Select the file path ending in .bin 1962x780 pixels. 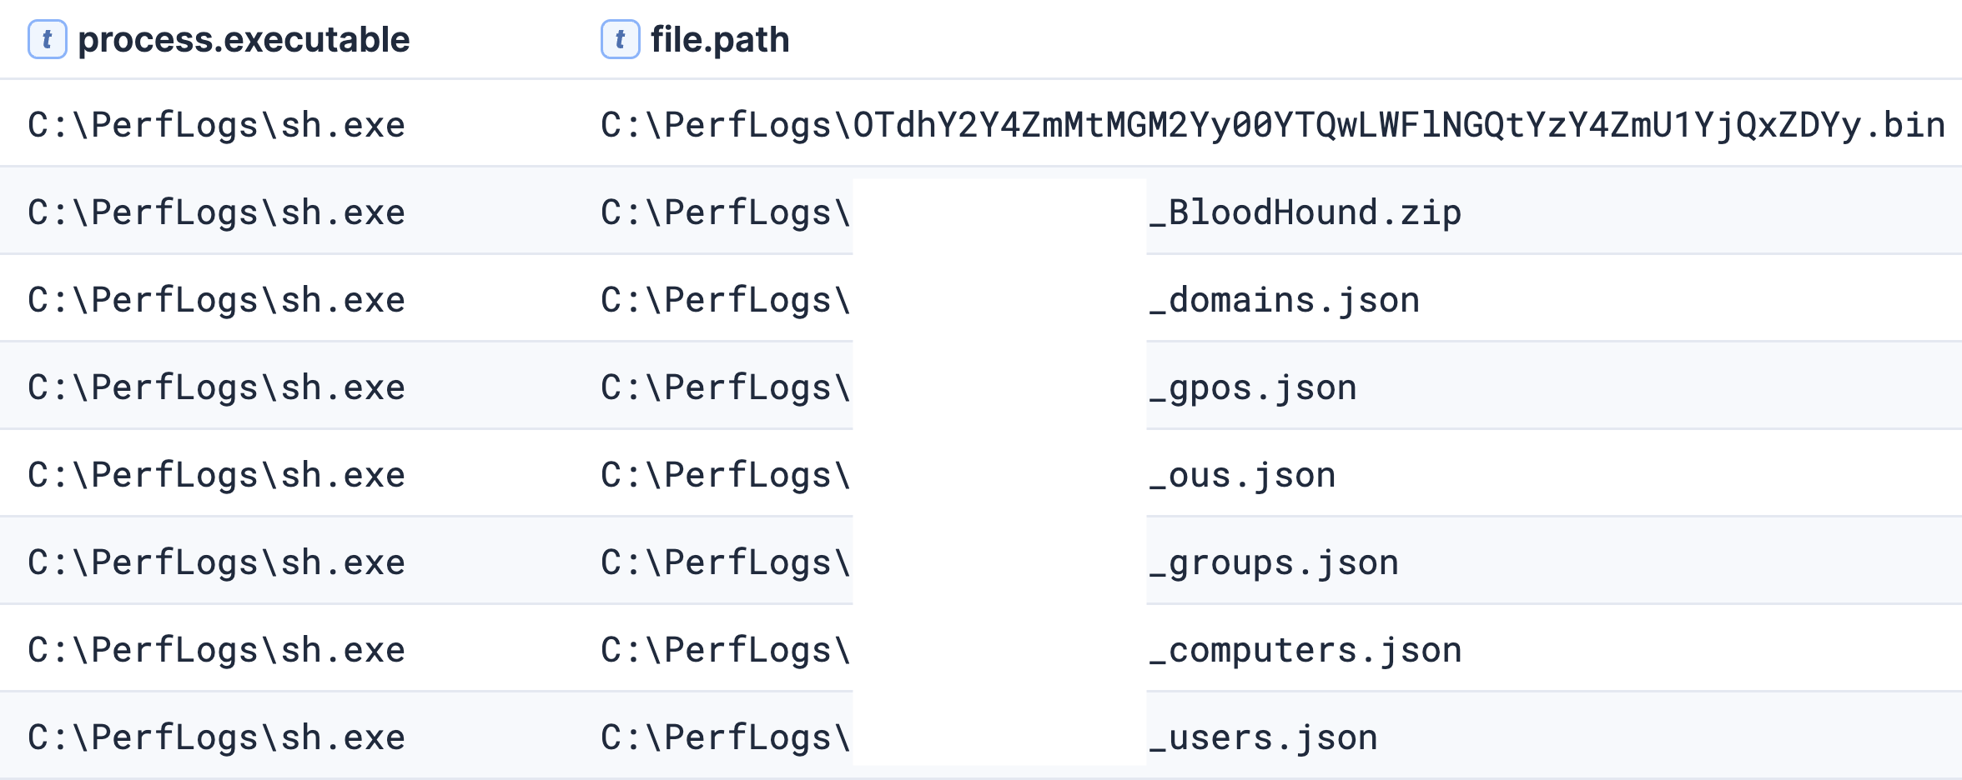[1273, 126]
